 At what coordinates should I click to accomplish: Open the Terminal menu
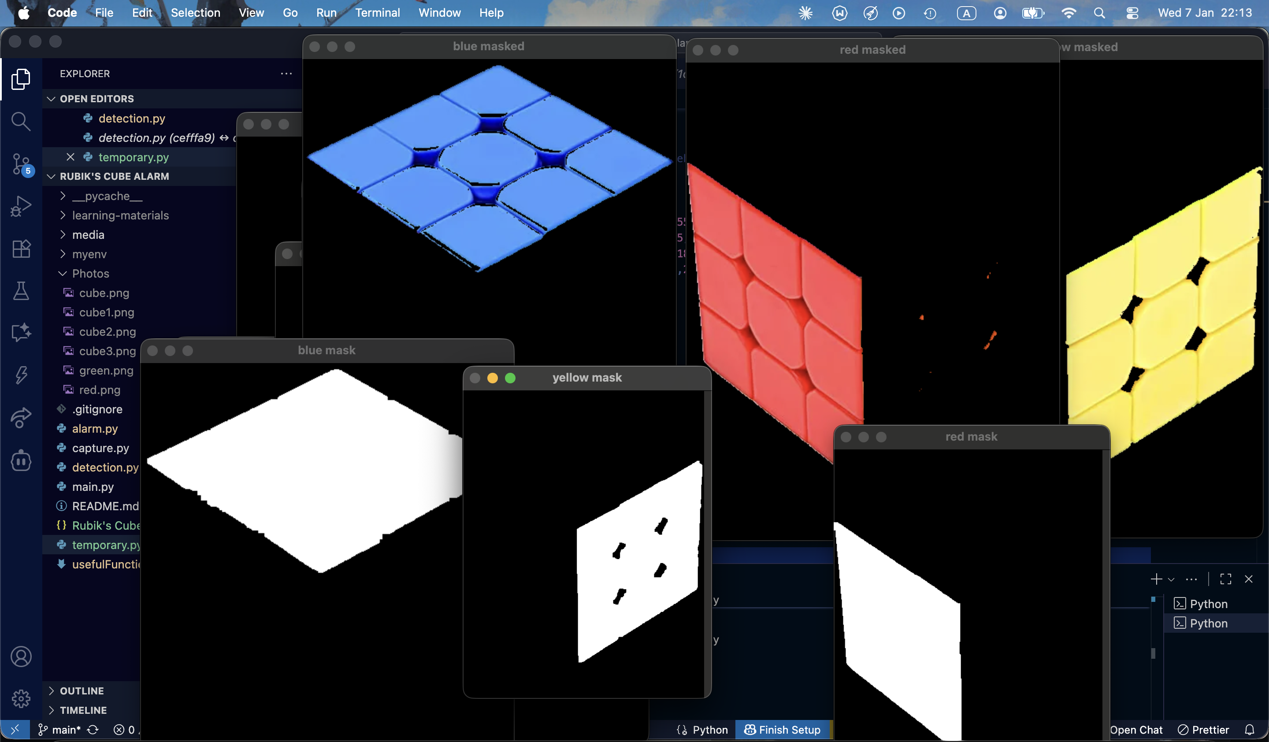(377, 13)
